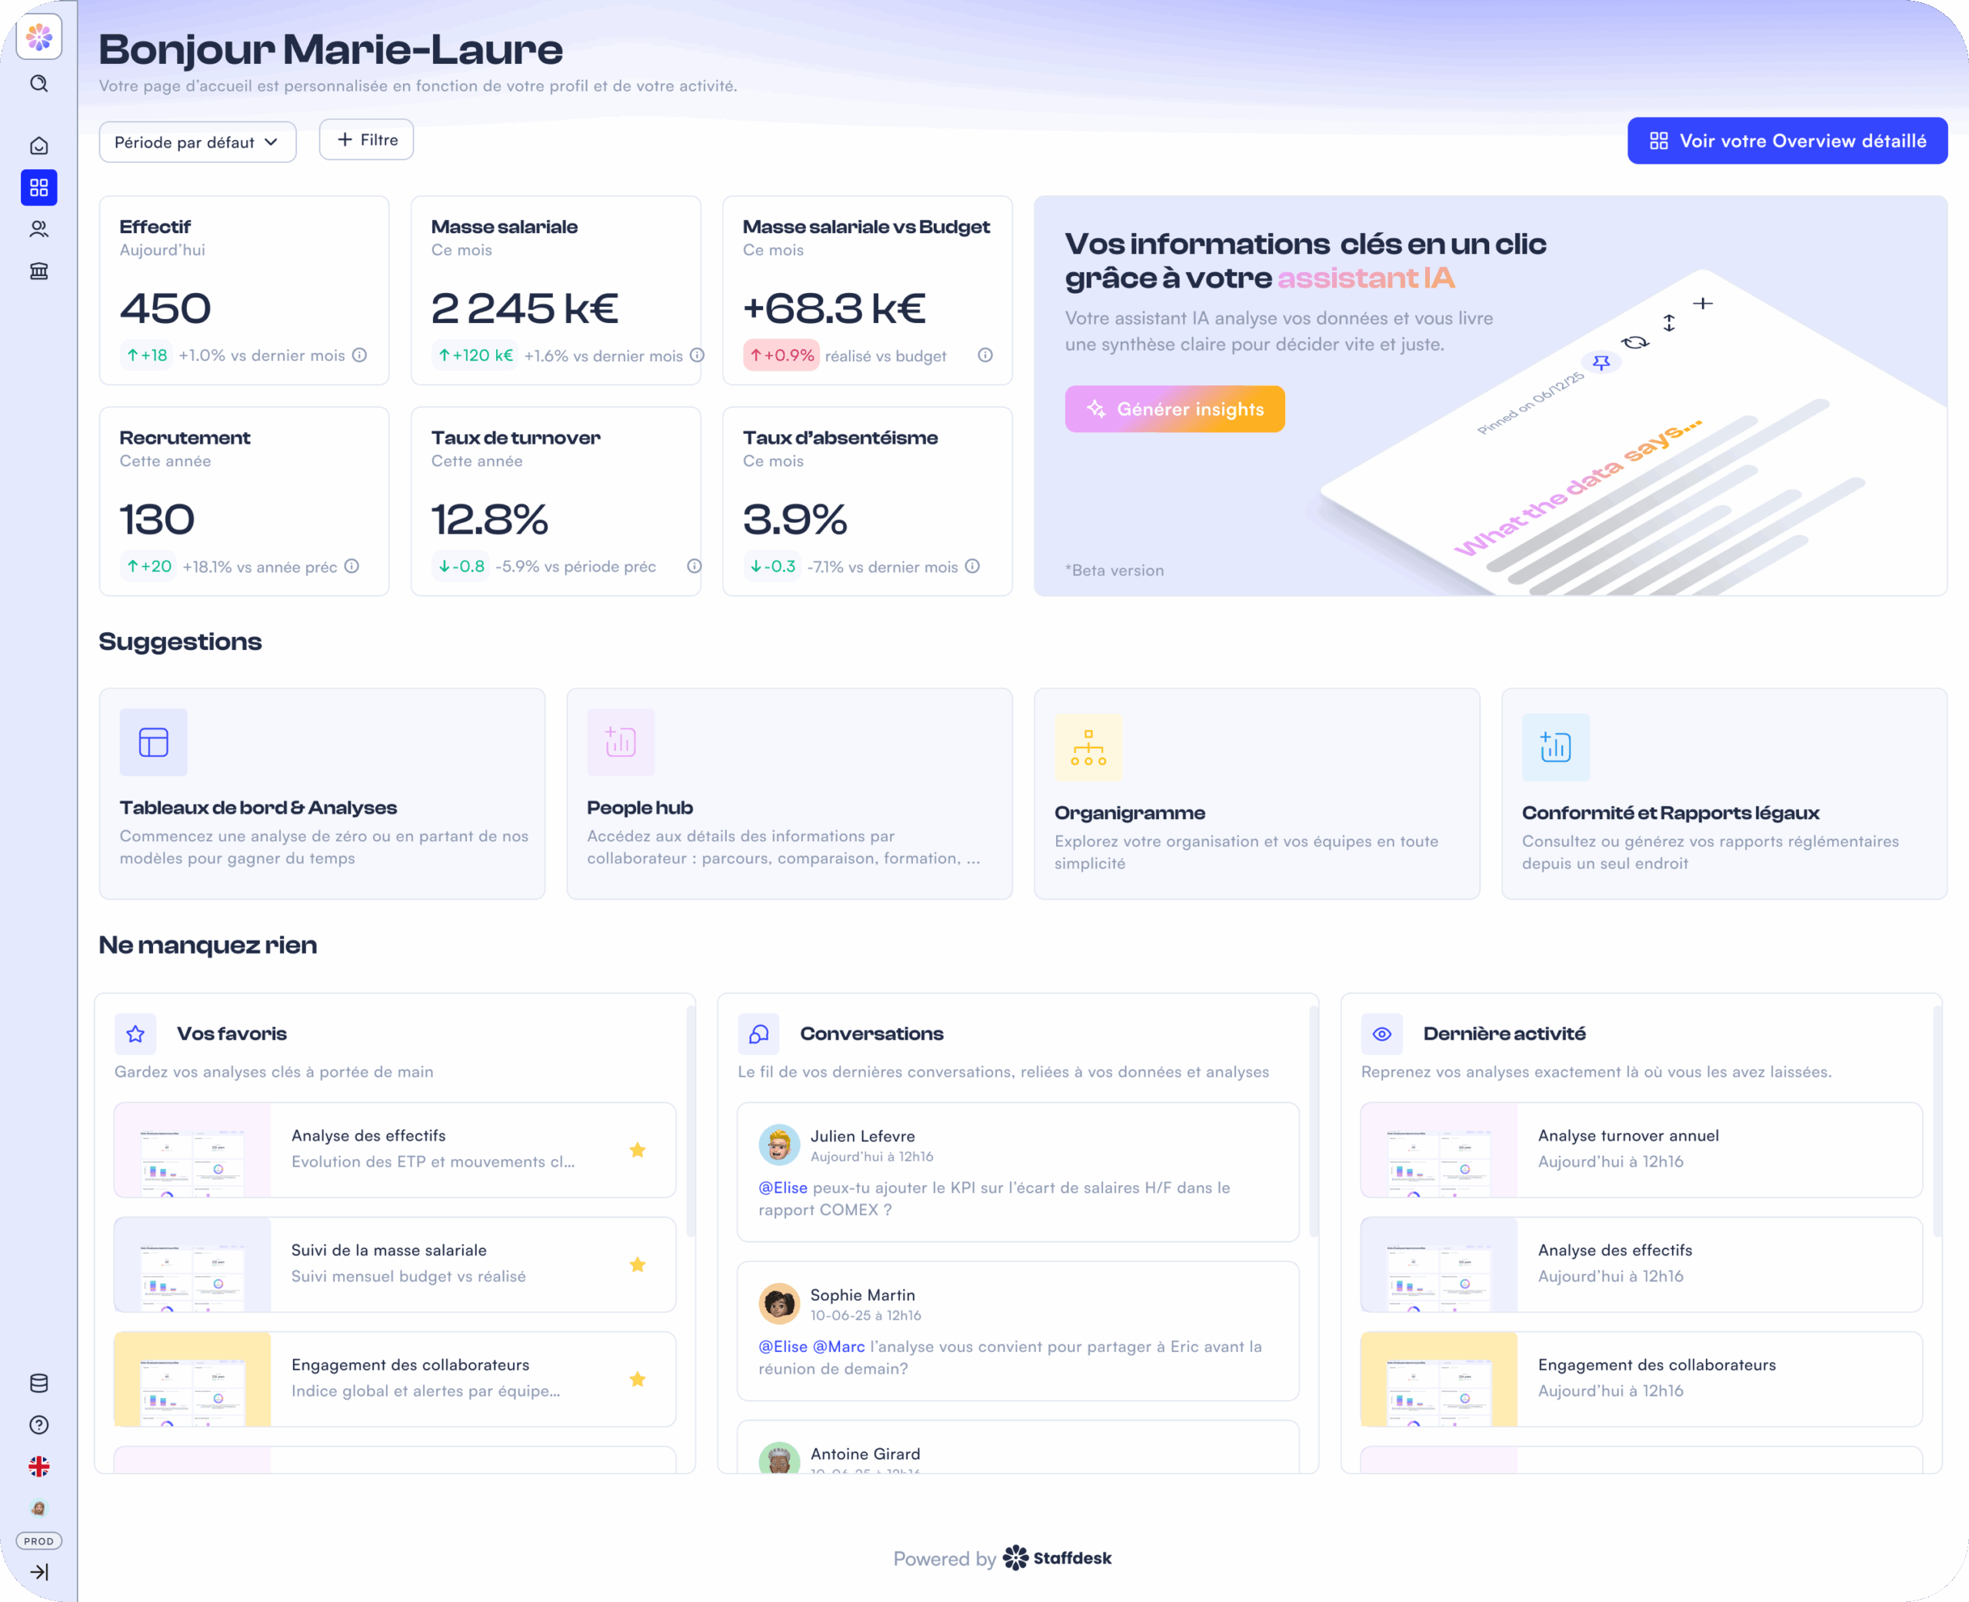Open the Période par défaut dropdown
This screenshot has height=1602, width=1969.
point(198,142)
